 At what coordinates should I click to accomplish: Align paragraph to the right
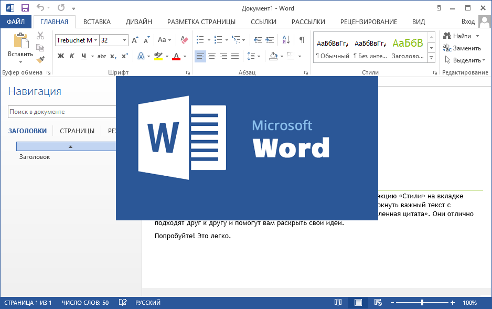click(x=223, y=56)
